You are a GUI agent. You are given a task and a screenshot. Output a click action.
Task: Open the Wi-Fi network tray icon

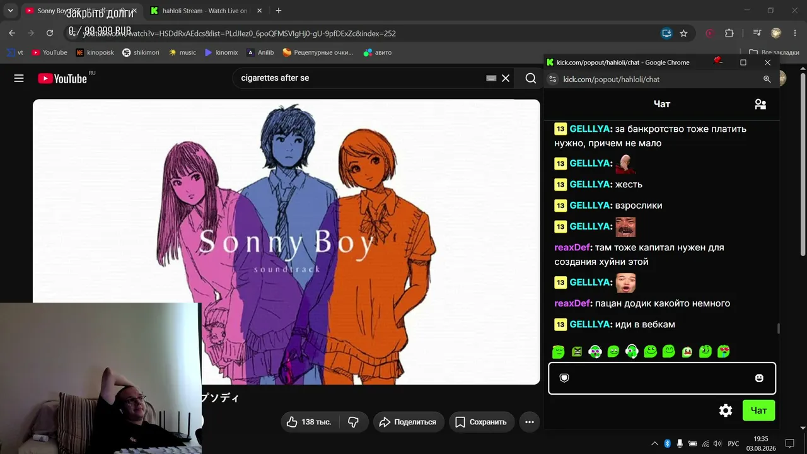(x=705, y=443)
